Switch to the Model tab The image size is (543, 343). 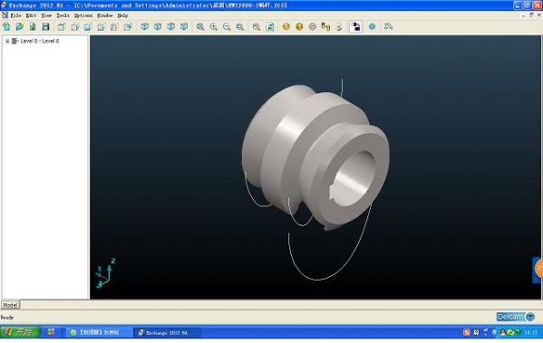10,305
